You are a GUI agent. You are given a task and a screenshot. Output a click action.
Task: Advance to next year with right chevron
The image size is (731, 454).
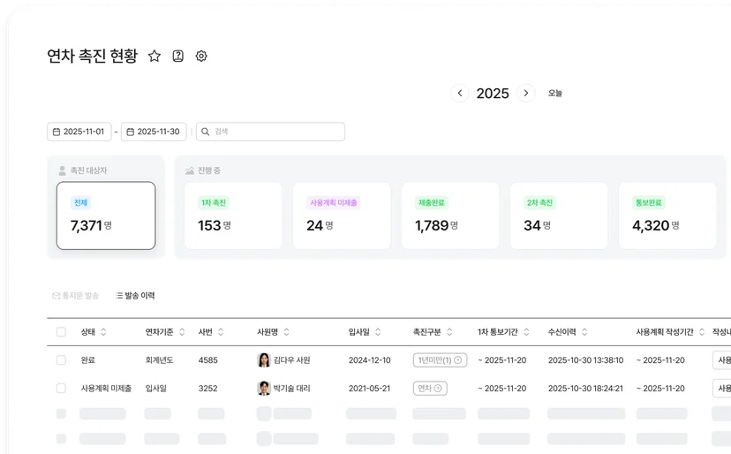[526, 93]
